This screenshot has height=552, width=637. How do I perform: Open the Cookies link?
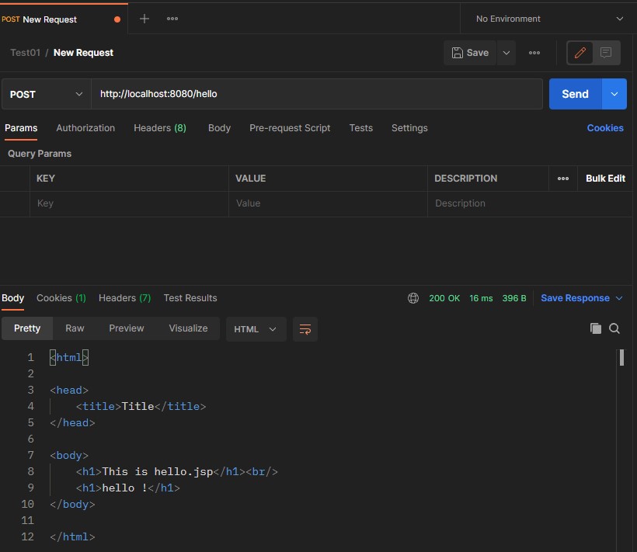(x=605, y=128)
